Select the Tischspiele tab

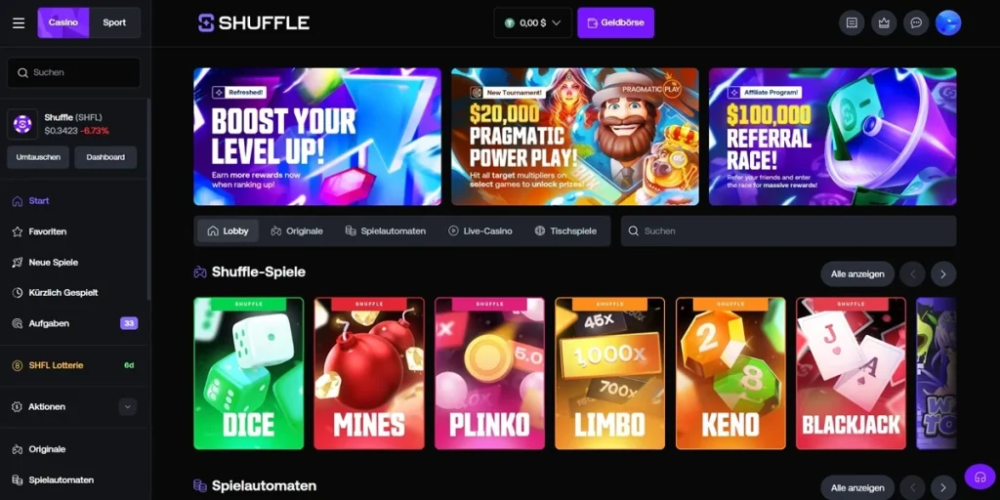pos(565,230)
